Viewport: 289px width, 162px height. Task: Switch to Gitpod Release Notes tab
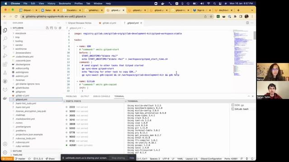click(79, 23)
